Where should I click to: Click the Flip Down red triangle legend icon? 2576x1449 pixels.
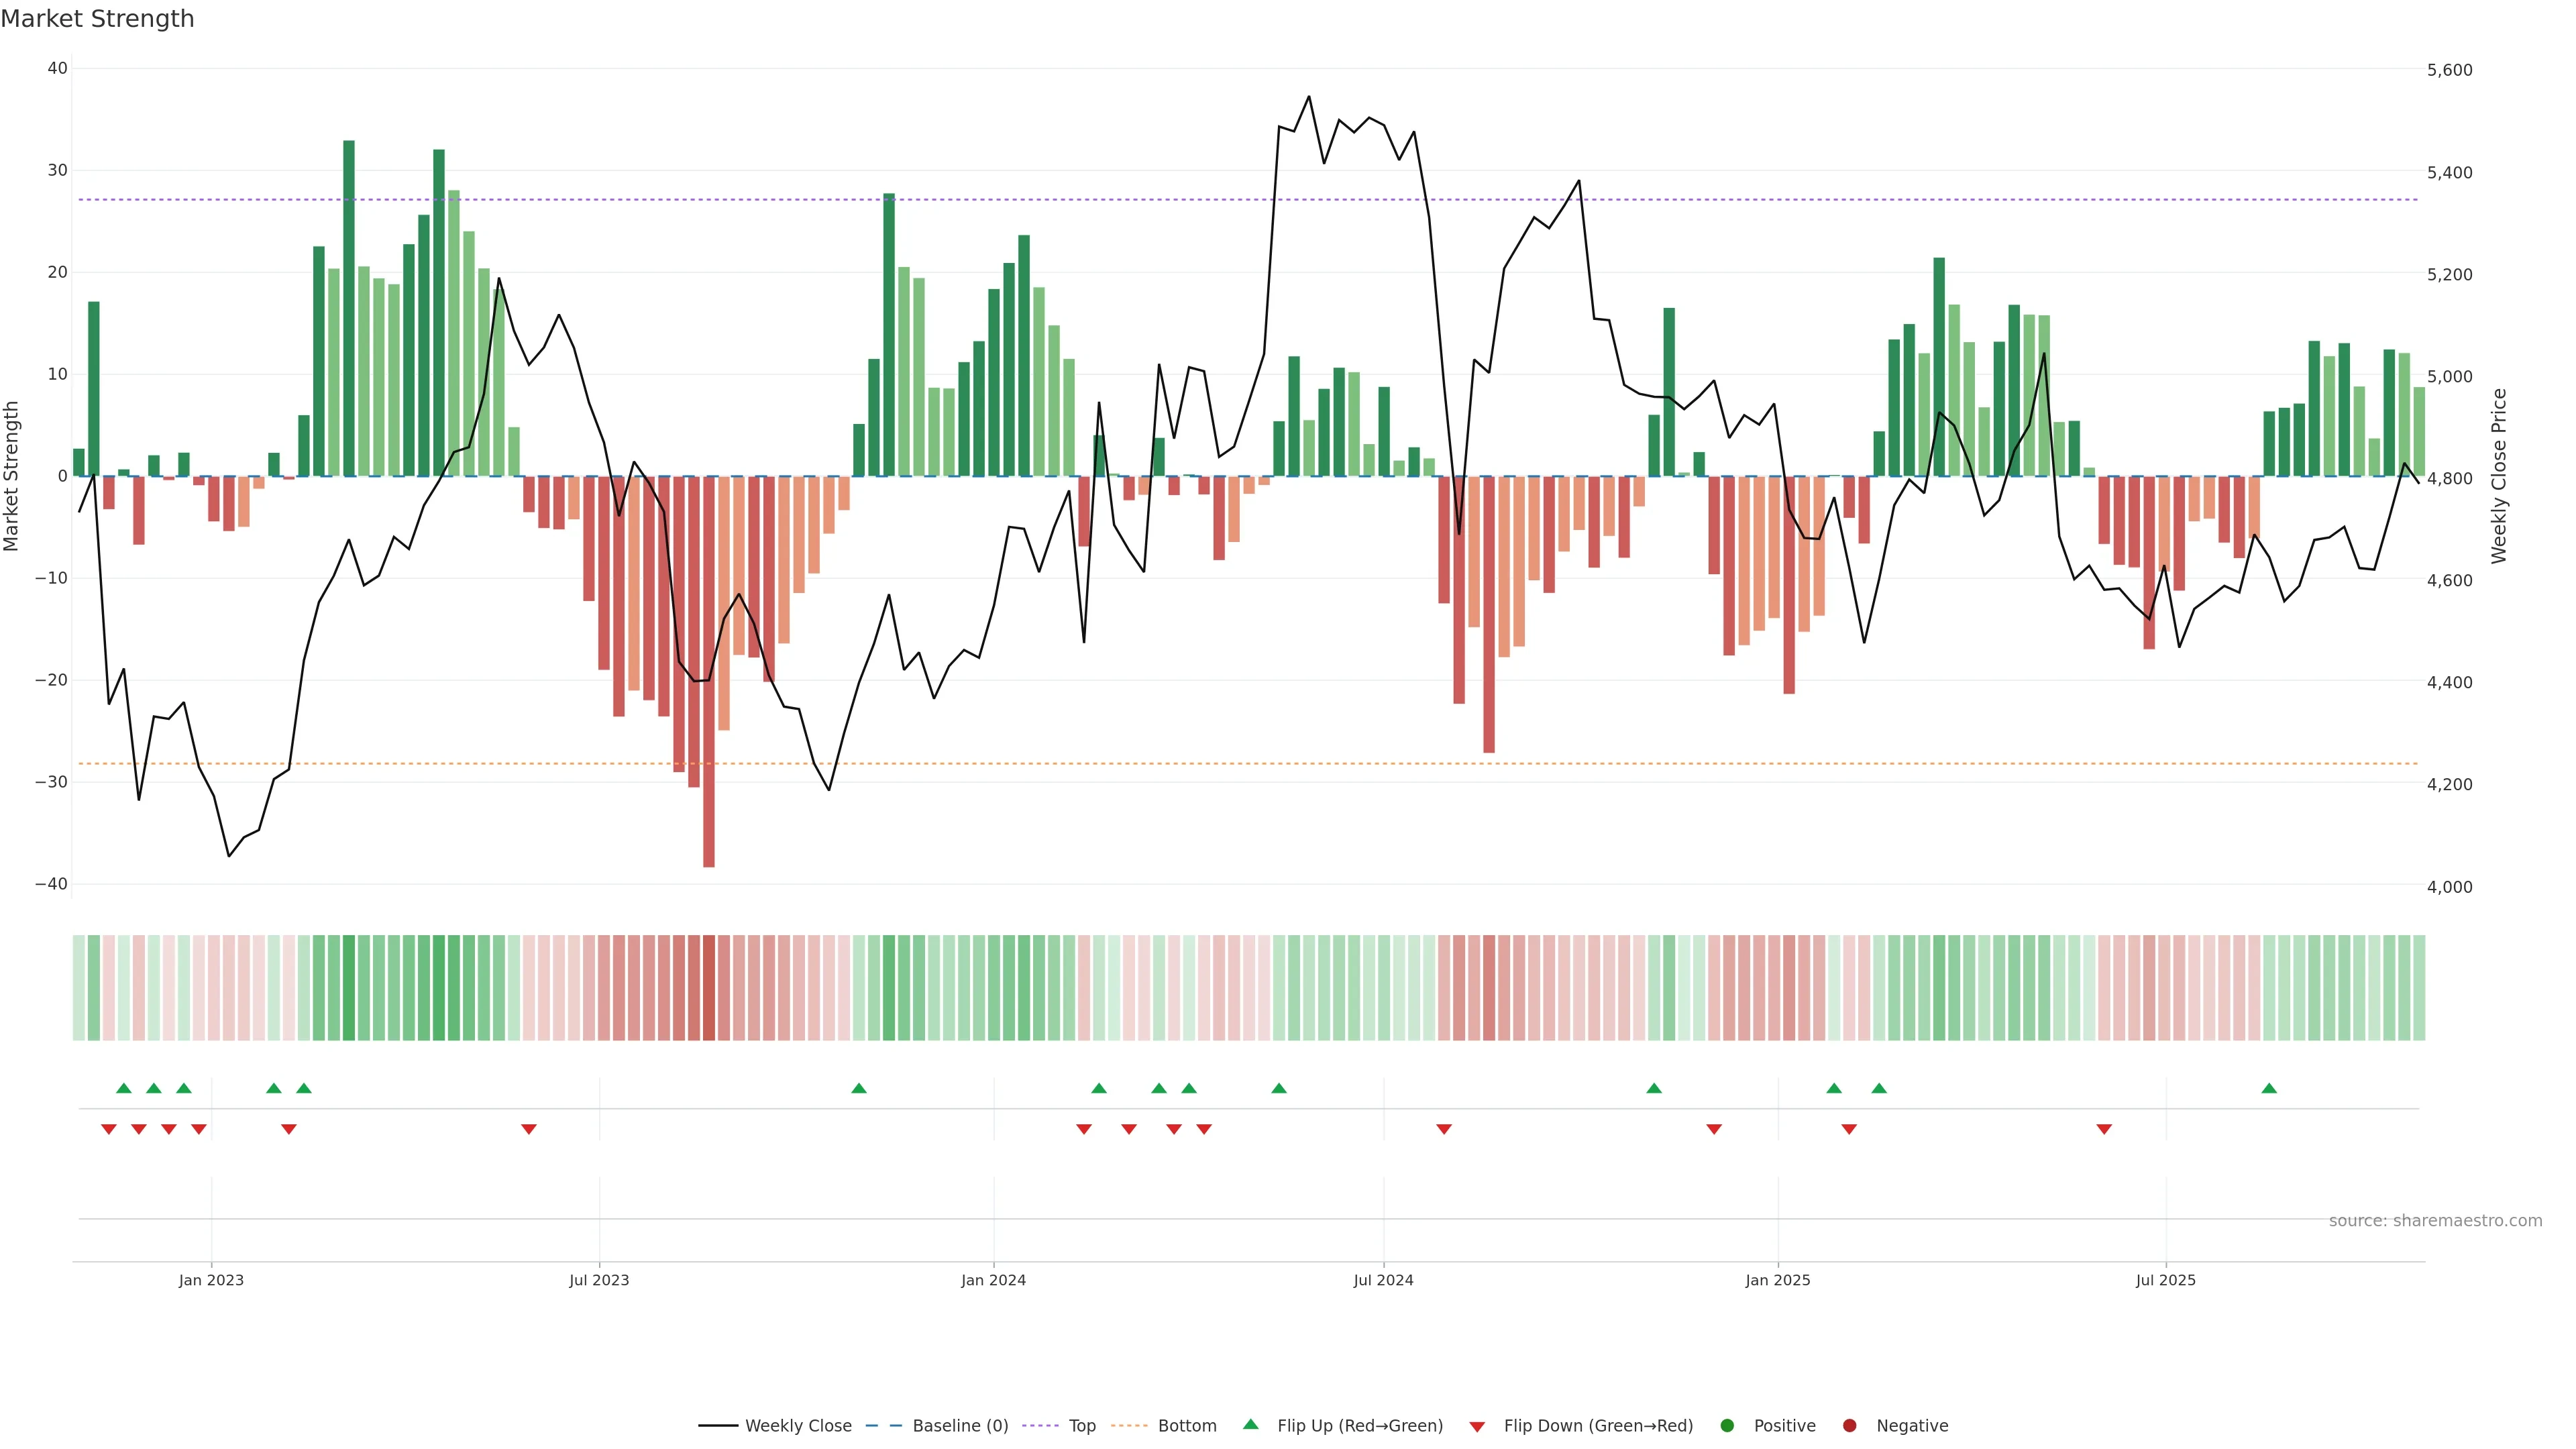coord(1477,1427)
